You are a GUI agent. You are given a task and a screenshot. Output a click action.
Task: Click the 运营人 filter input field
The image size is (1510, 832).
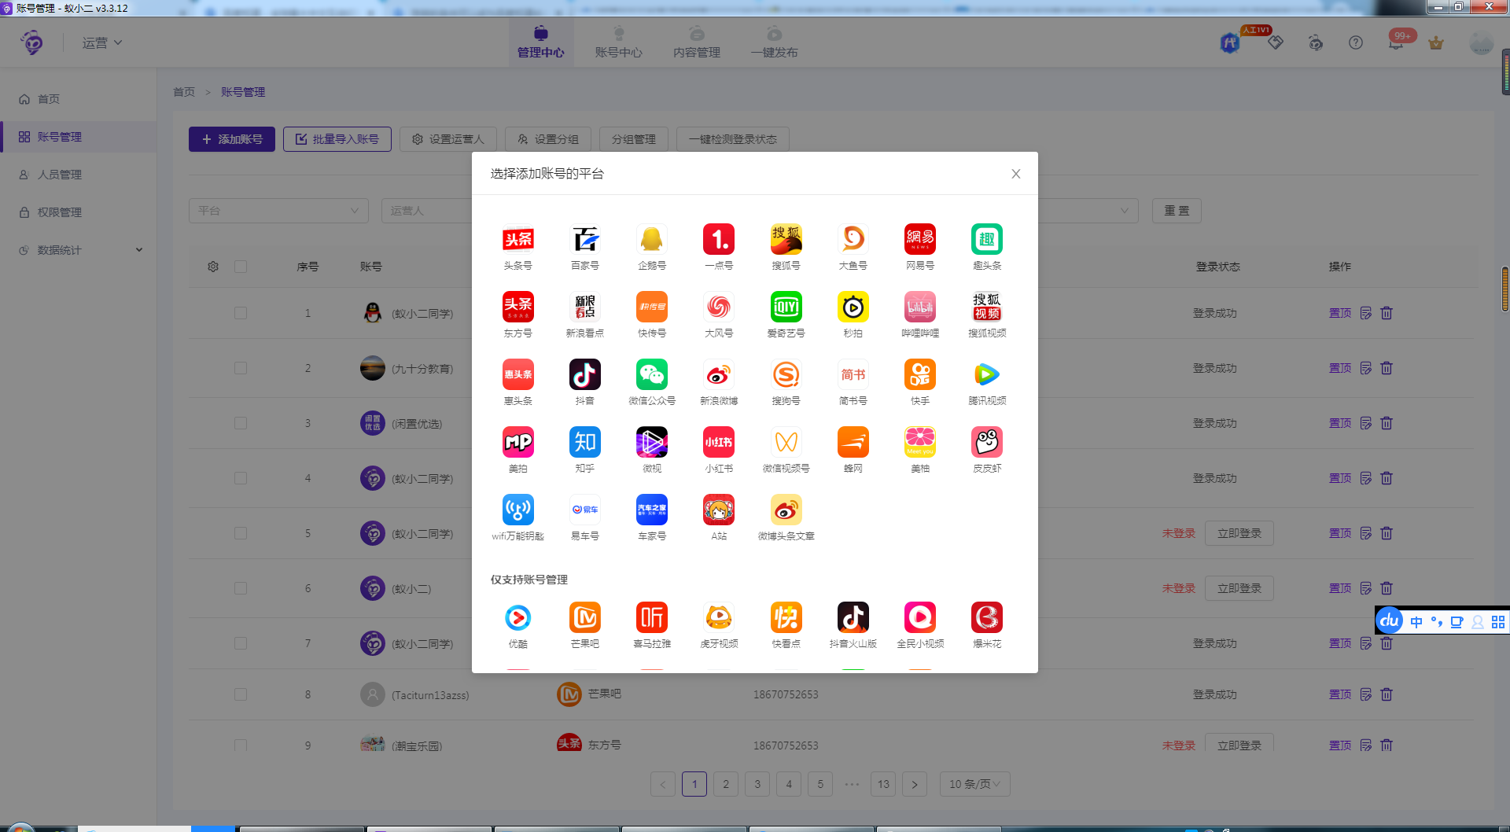[x=426, y=211]
